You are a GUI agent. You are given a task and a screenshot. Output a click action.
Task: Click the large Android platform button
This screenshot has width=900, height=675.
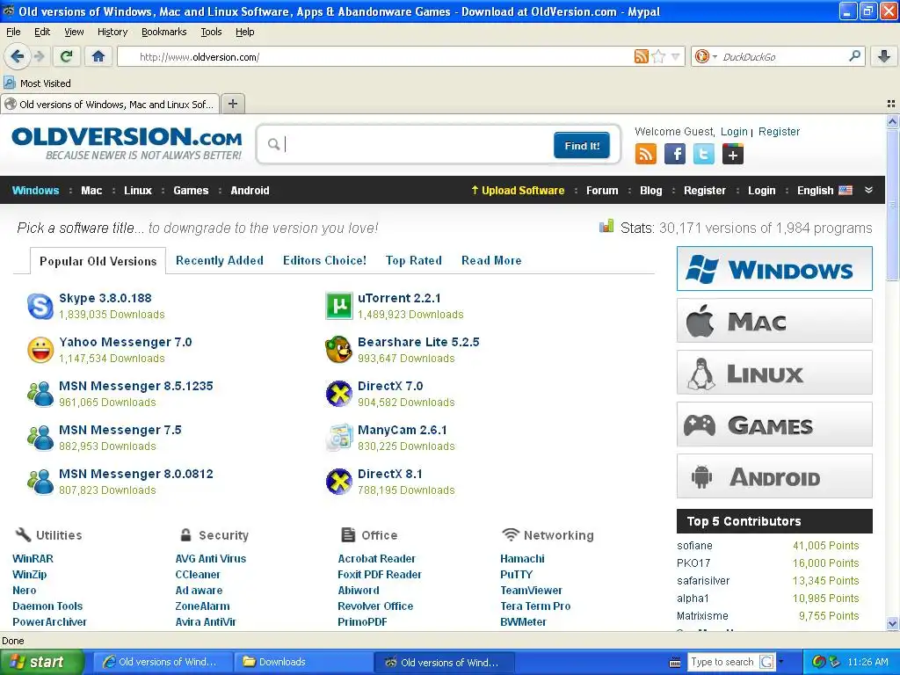[x=774, y=476]
